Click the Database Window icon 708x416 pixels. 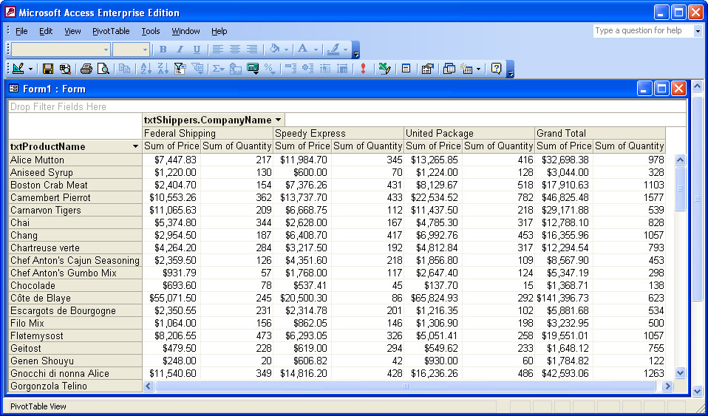tap(449, 69)
